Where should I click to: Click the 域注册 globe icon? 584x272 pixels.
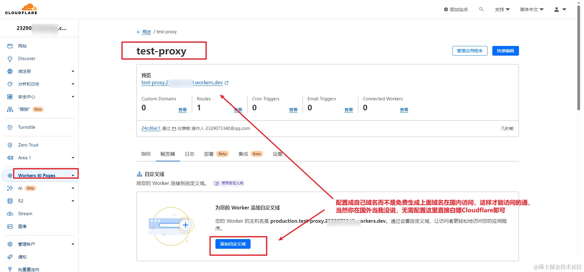(10, 71)
